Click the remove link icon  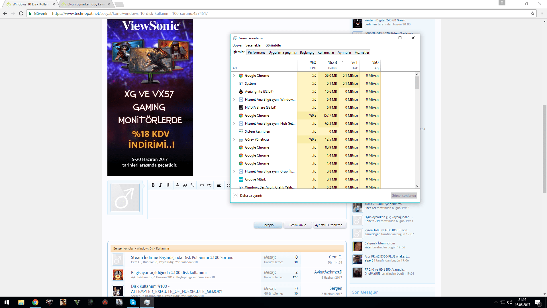pyautogui.click(x=209, y=185)
